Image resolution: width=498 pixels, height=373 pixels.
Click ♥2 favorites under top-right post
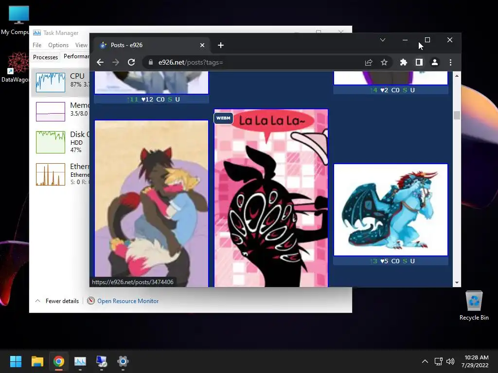pyautogui.click(x=384, y=90)
